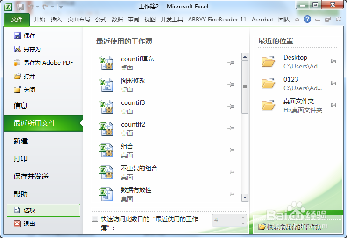The image size is (347, 238).
Task: Click the quick access workbook count number field
Action: point(226,220)
